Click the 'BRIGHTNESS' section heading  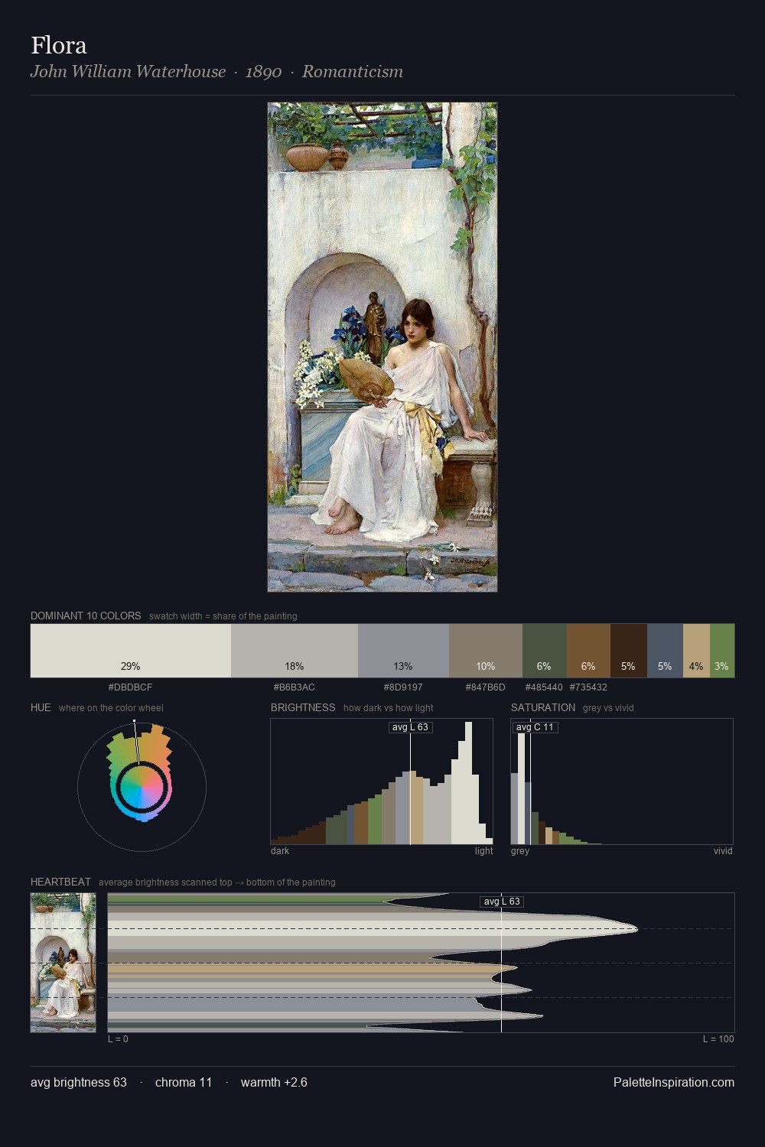(x=303, y=707)
